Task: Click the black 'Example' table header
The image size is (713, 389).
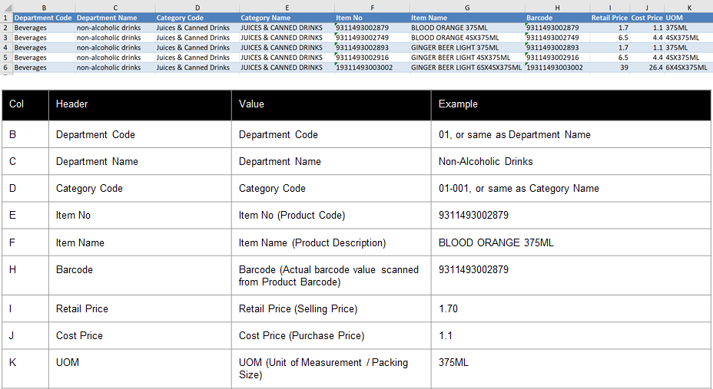Action: [x=571, y=105]
